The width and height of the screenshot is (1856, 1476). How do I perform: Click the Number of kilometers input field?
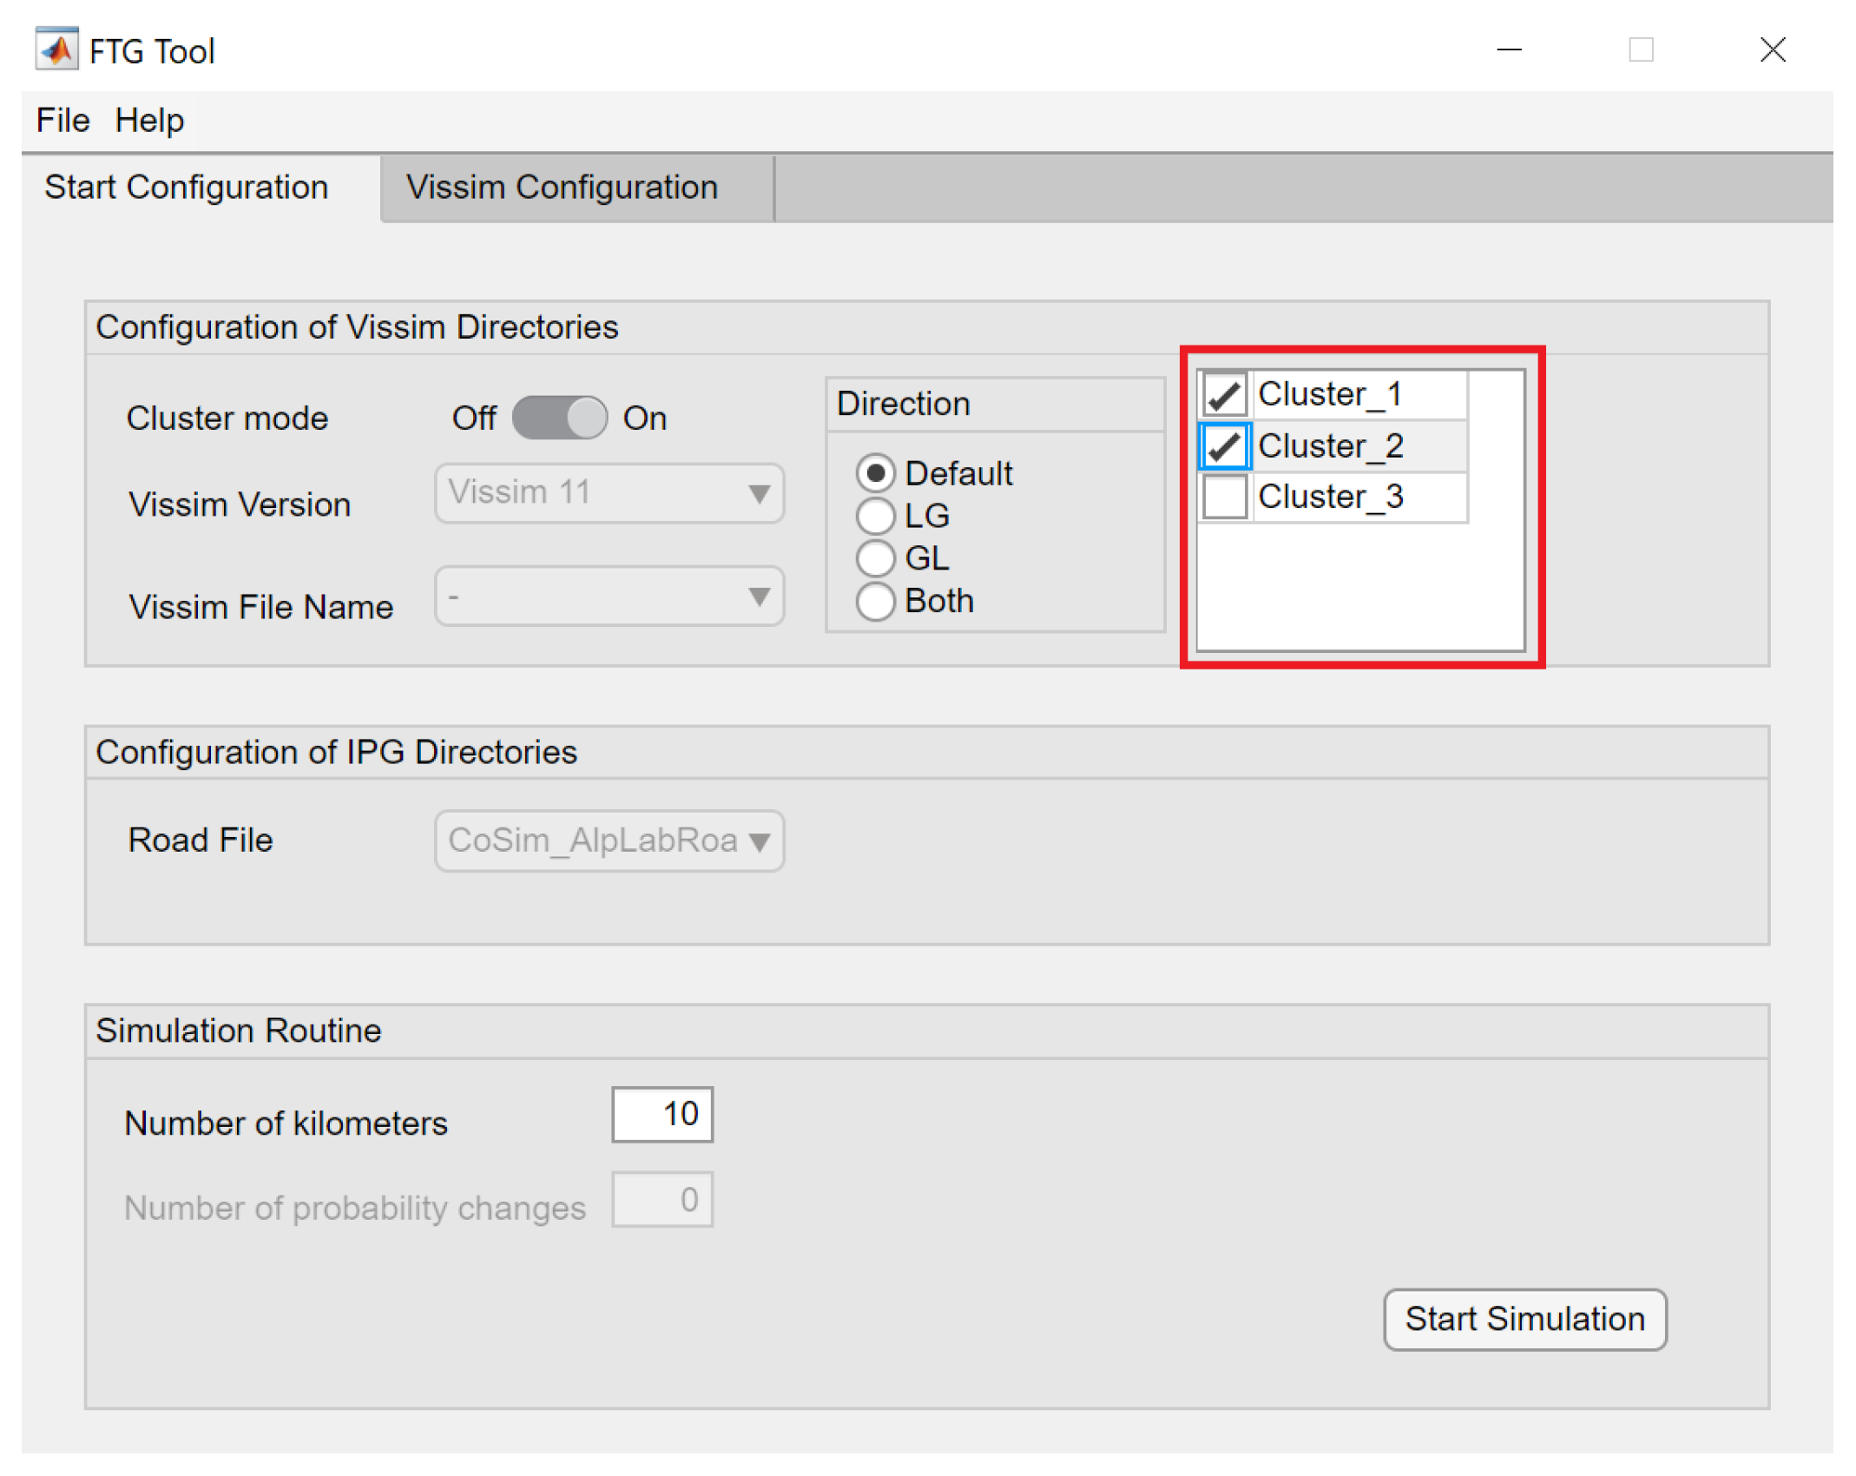661,1115
